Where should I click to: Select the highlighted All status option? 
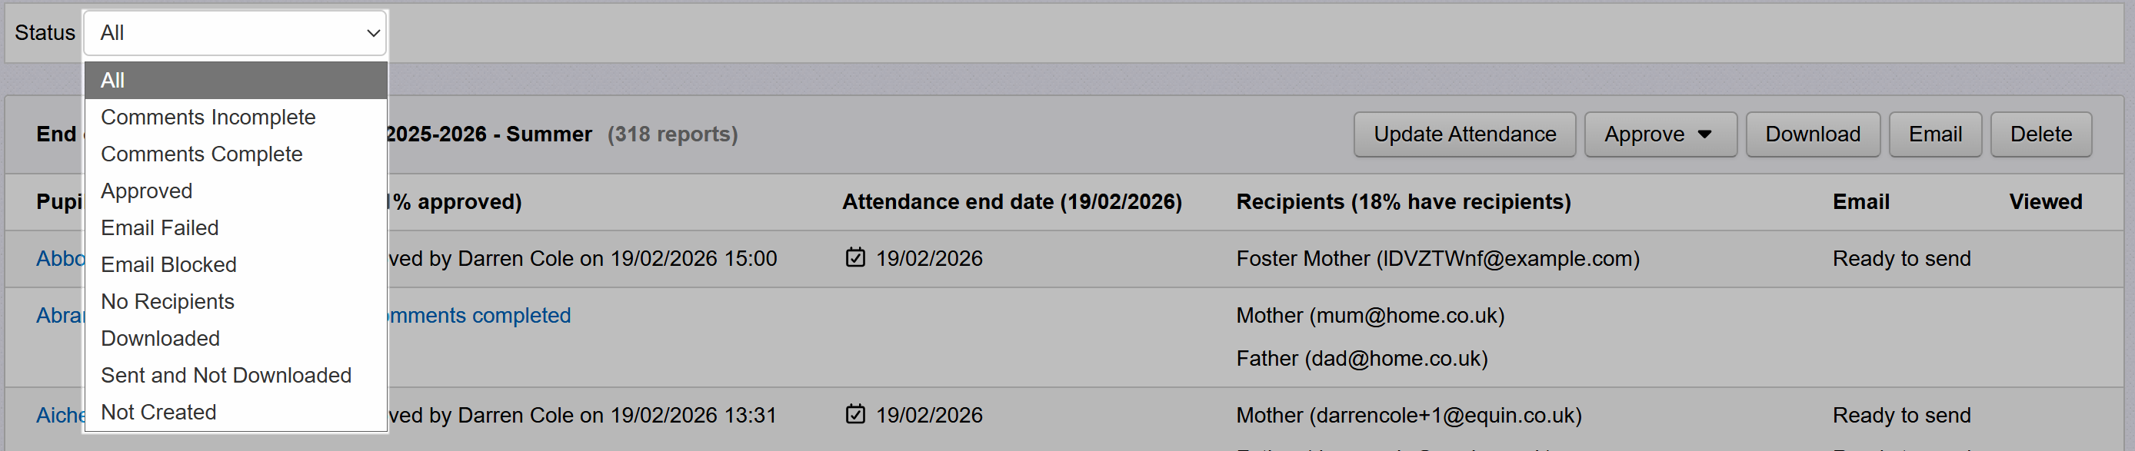click(x=235, y=80)
